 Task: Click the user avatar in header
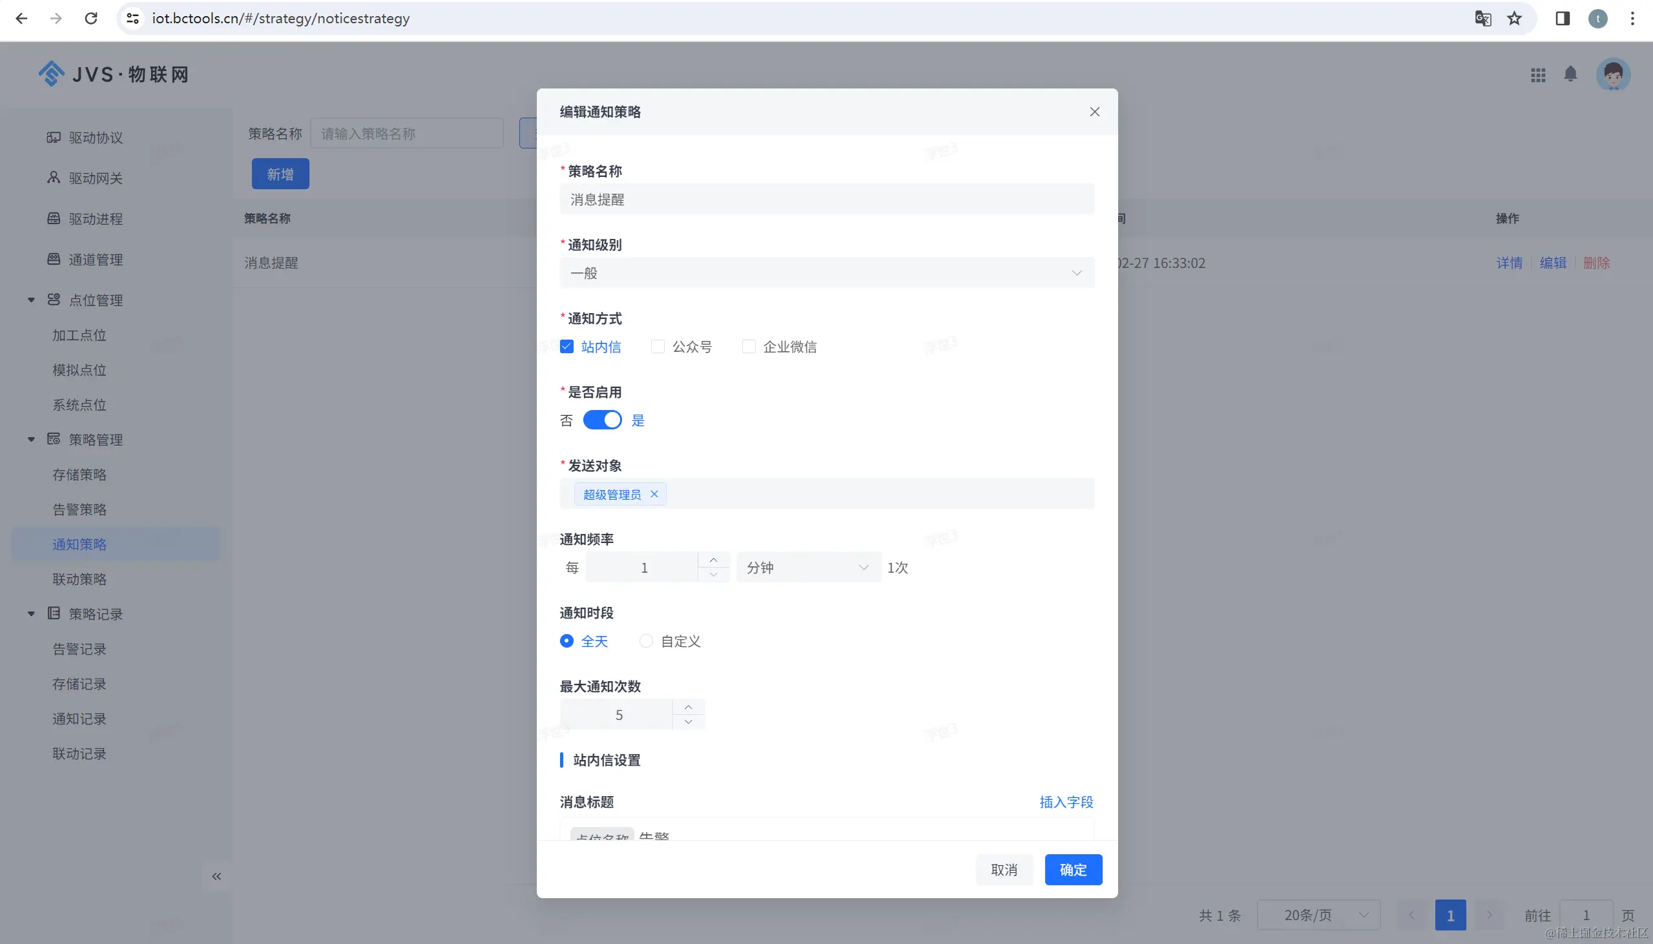(x=1613, y=74)
